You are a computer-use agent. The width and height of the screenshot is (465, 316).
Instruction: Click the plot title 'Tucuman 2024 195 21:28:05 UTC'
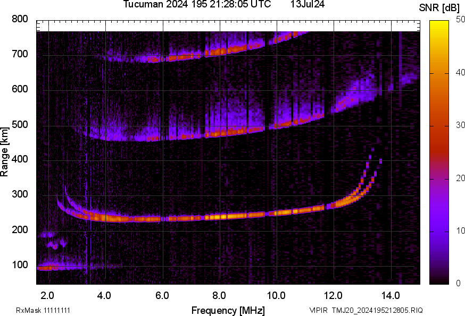click(x=197, y=4)
